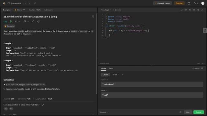Go to the previous problem arrow
The image size is (207, 116).
click(x=25, y=3)
